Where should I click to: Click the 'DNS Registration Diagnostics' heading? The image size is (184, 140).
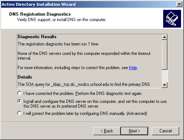pyautogui.click(x=40, y=14)
